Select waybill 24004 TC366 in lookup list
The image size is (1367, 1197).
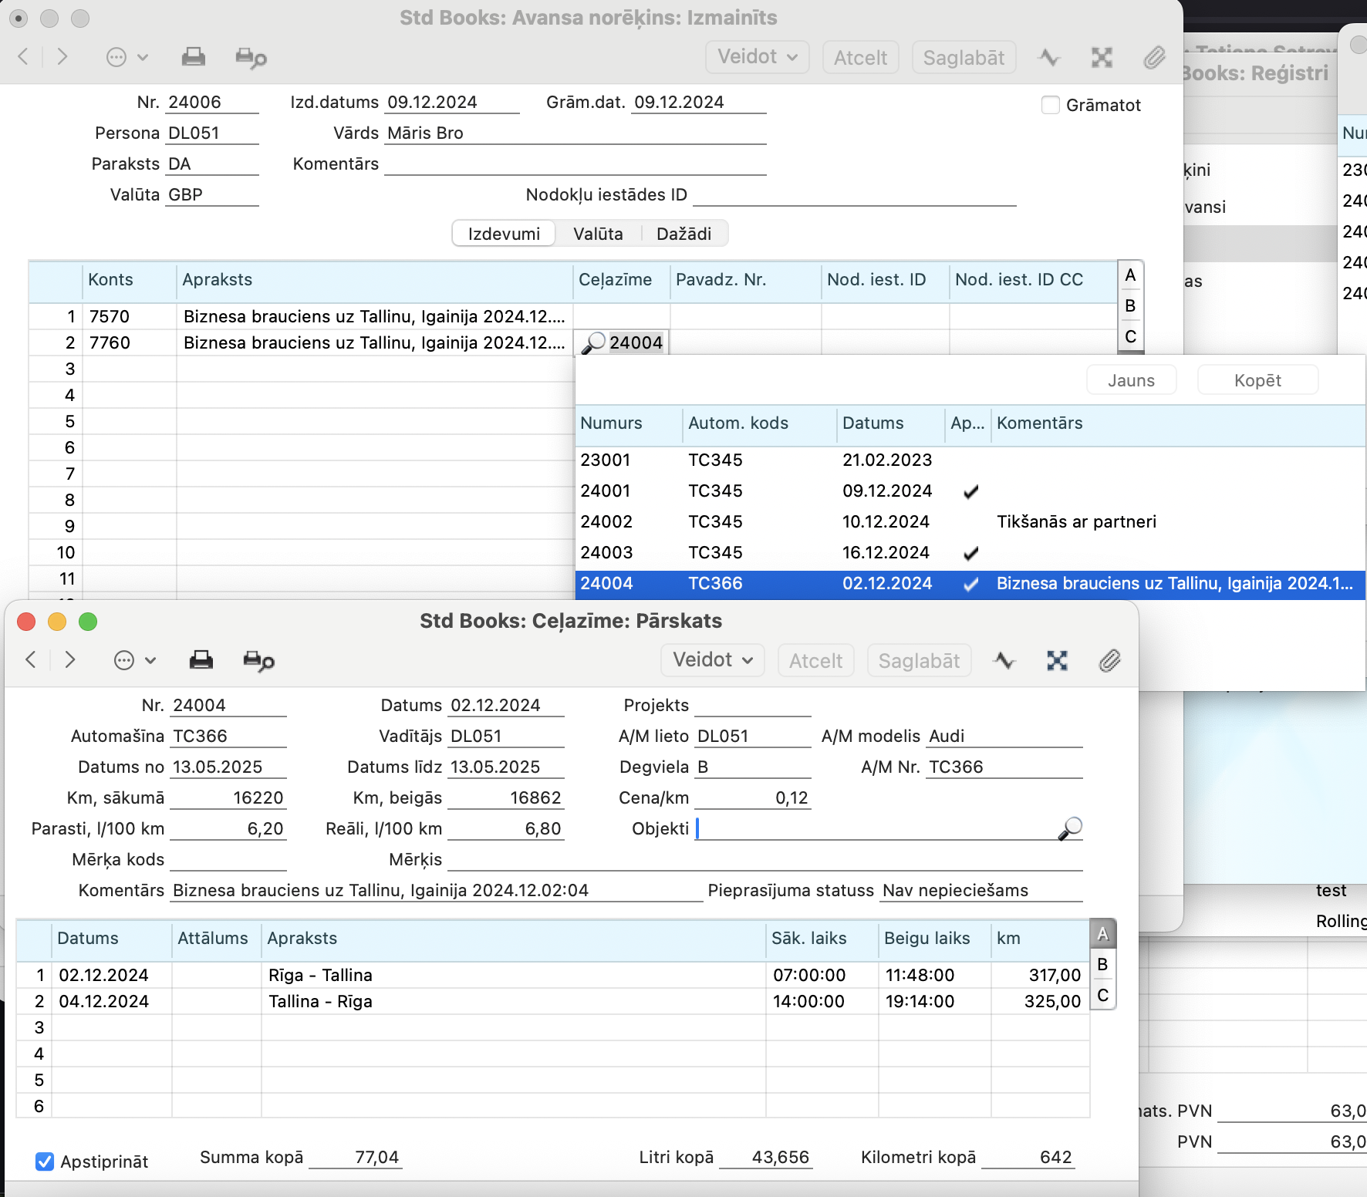[970, 584]
